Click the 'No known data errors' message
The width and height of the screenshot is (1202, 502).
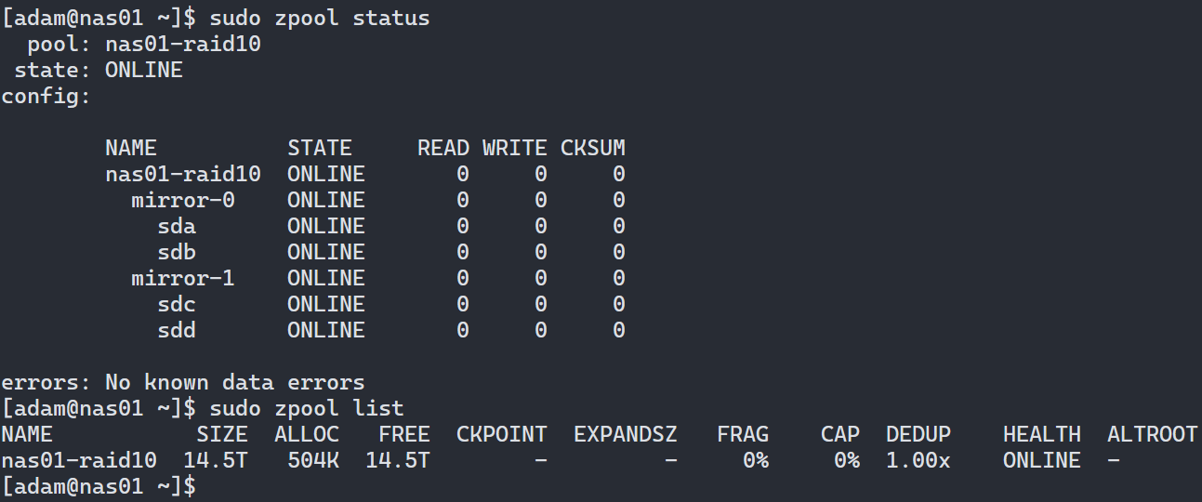tap(234, 382)
